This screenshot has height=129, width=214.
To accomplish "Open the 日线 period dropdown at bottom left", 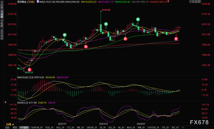I will click(10, 124).
